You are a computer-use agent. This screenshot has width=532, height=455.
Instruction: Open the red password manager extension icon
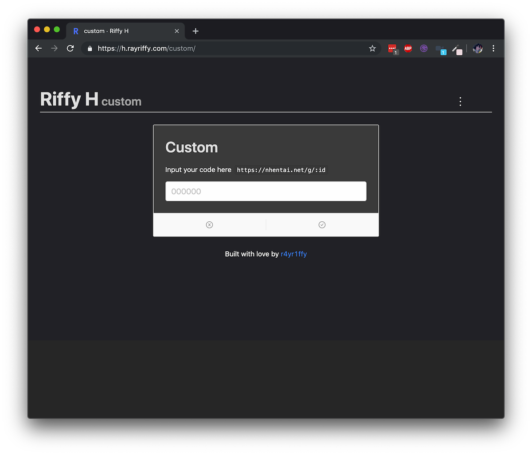click(393, 49)
